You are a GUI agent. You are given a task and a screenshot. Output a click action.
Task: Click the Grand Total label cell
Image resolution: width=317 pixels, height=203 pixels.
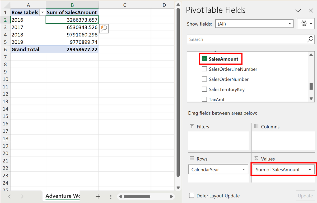tap(28, 49)
